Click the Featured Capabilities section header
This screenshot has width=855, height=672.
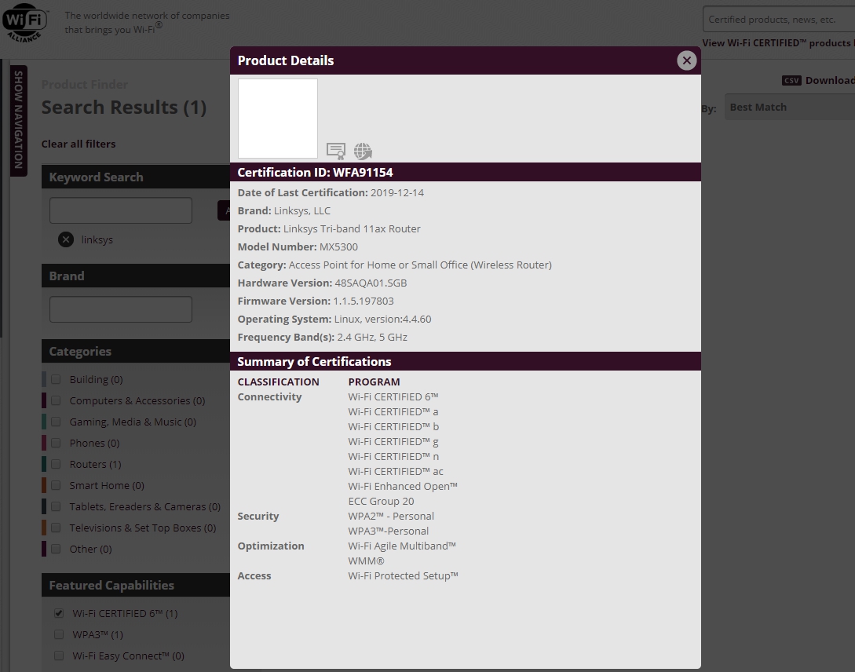(136, 585)
